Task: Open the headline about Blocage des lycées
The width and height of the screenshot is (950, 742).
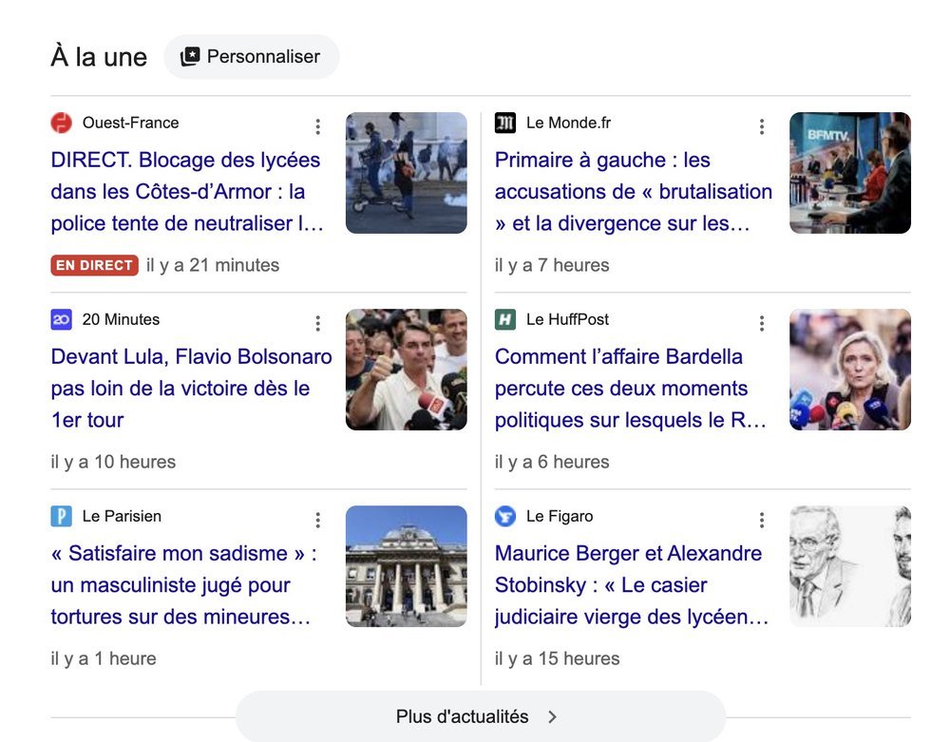Action: coord(187,191)
